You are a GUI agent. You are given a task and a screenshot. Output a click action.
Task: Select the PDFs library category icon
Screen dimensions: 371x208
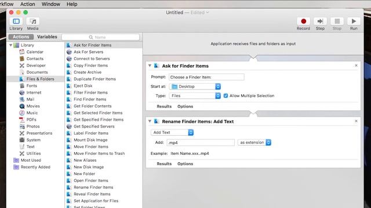coord(22,120)
